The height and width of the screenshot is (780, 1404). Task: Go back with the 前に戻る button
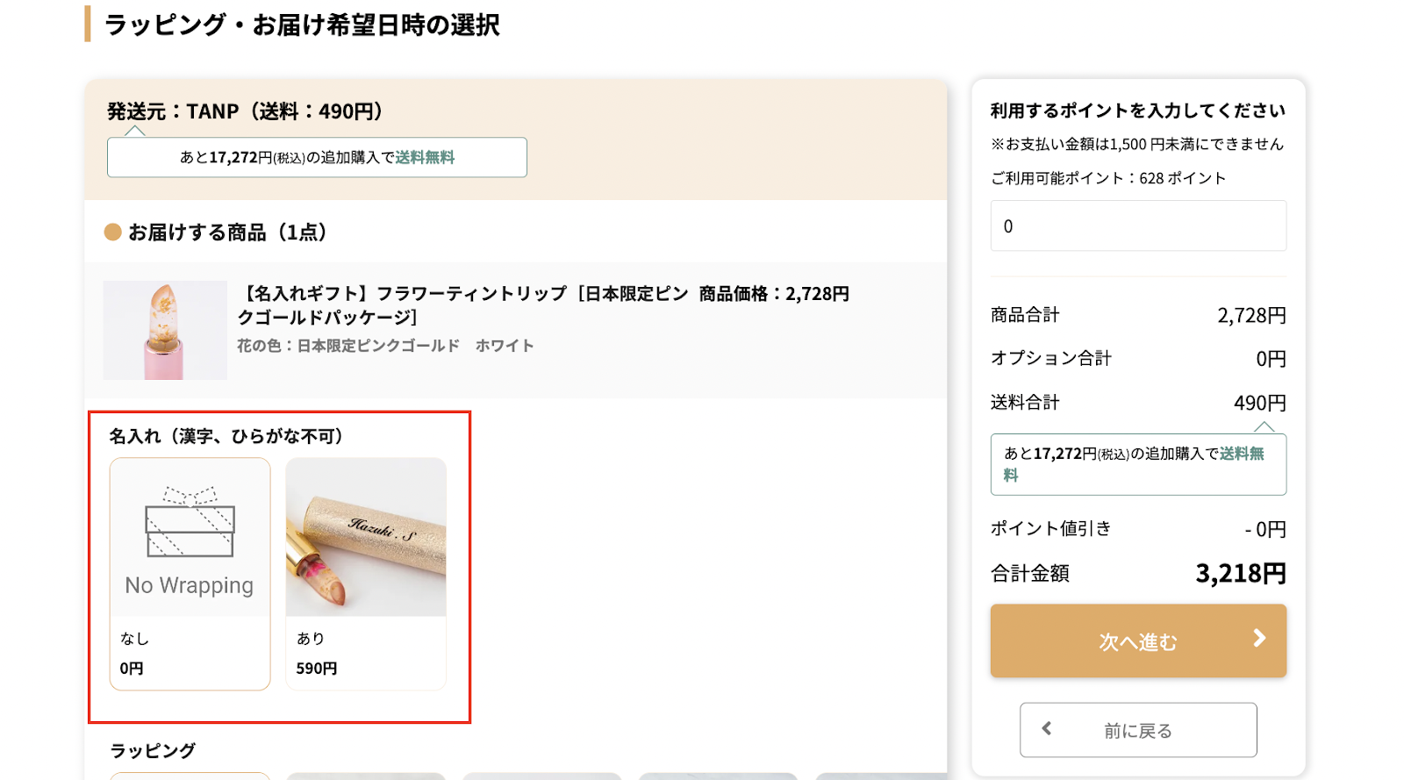click(1138, 730)
